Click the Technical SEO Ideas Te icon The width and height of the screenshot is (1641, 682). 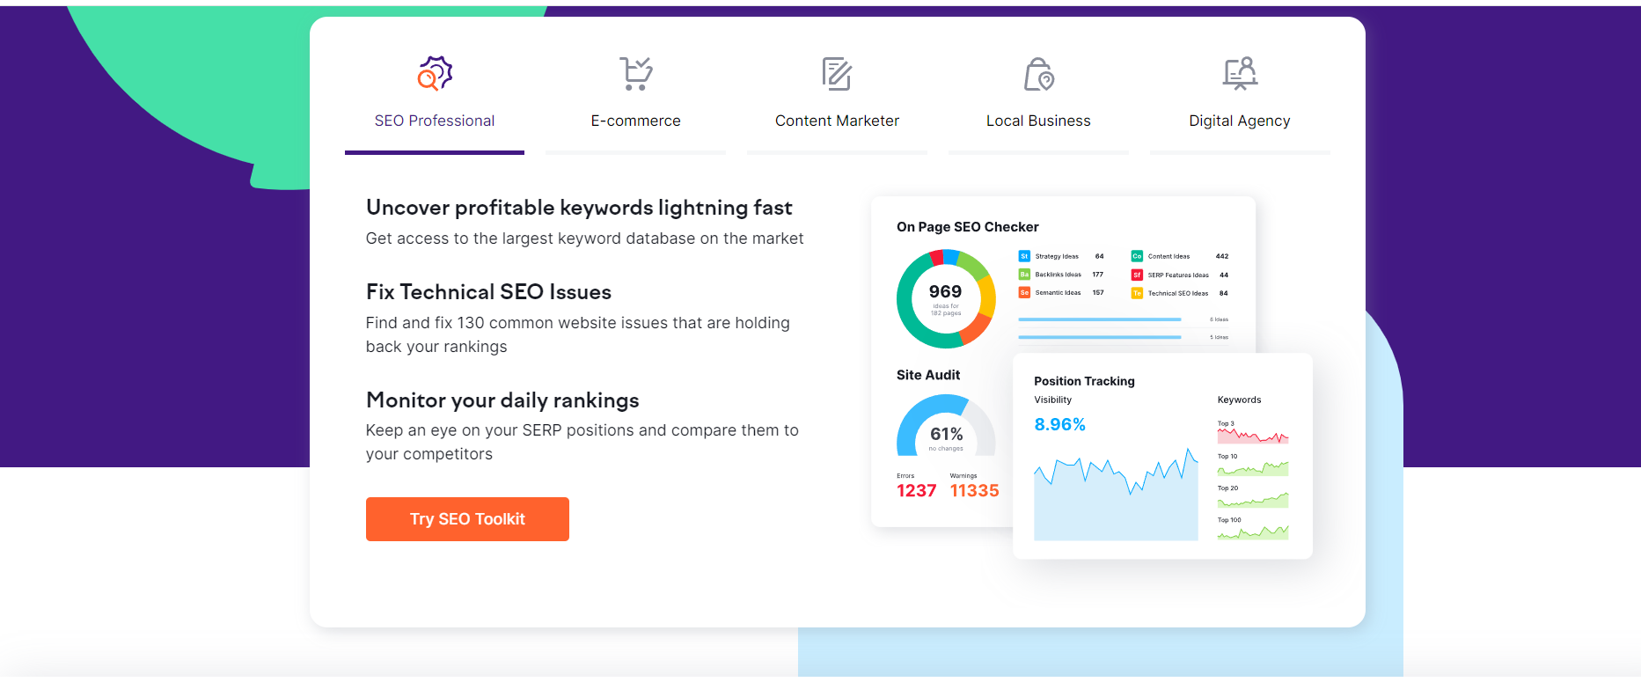pos(1137,293)
